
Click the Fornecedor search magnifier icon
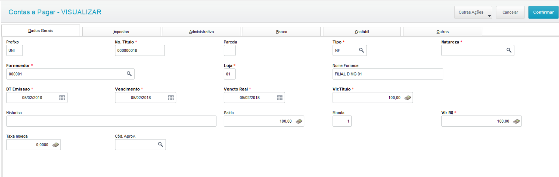pyautogui.click(x=129, y=74)
